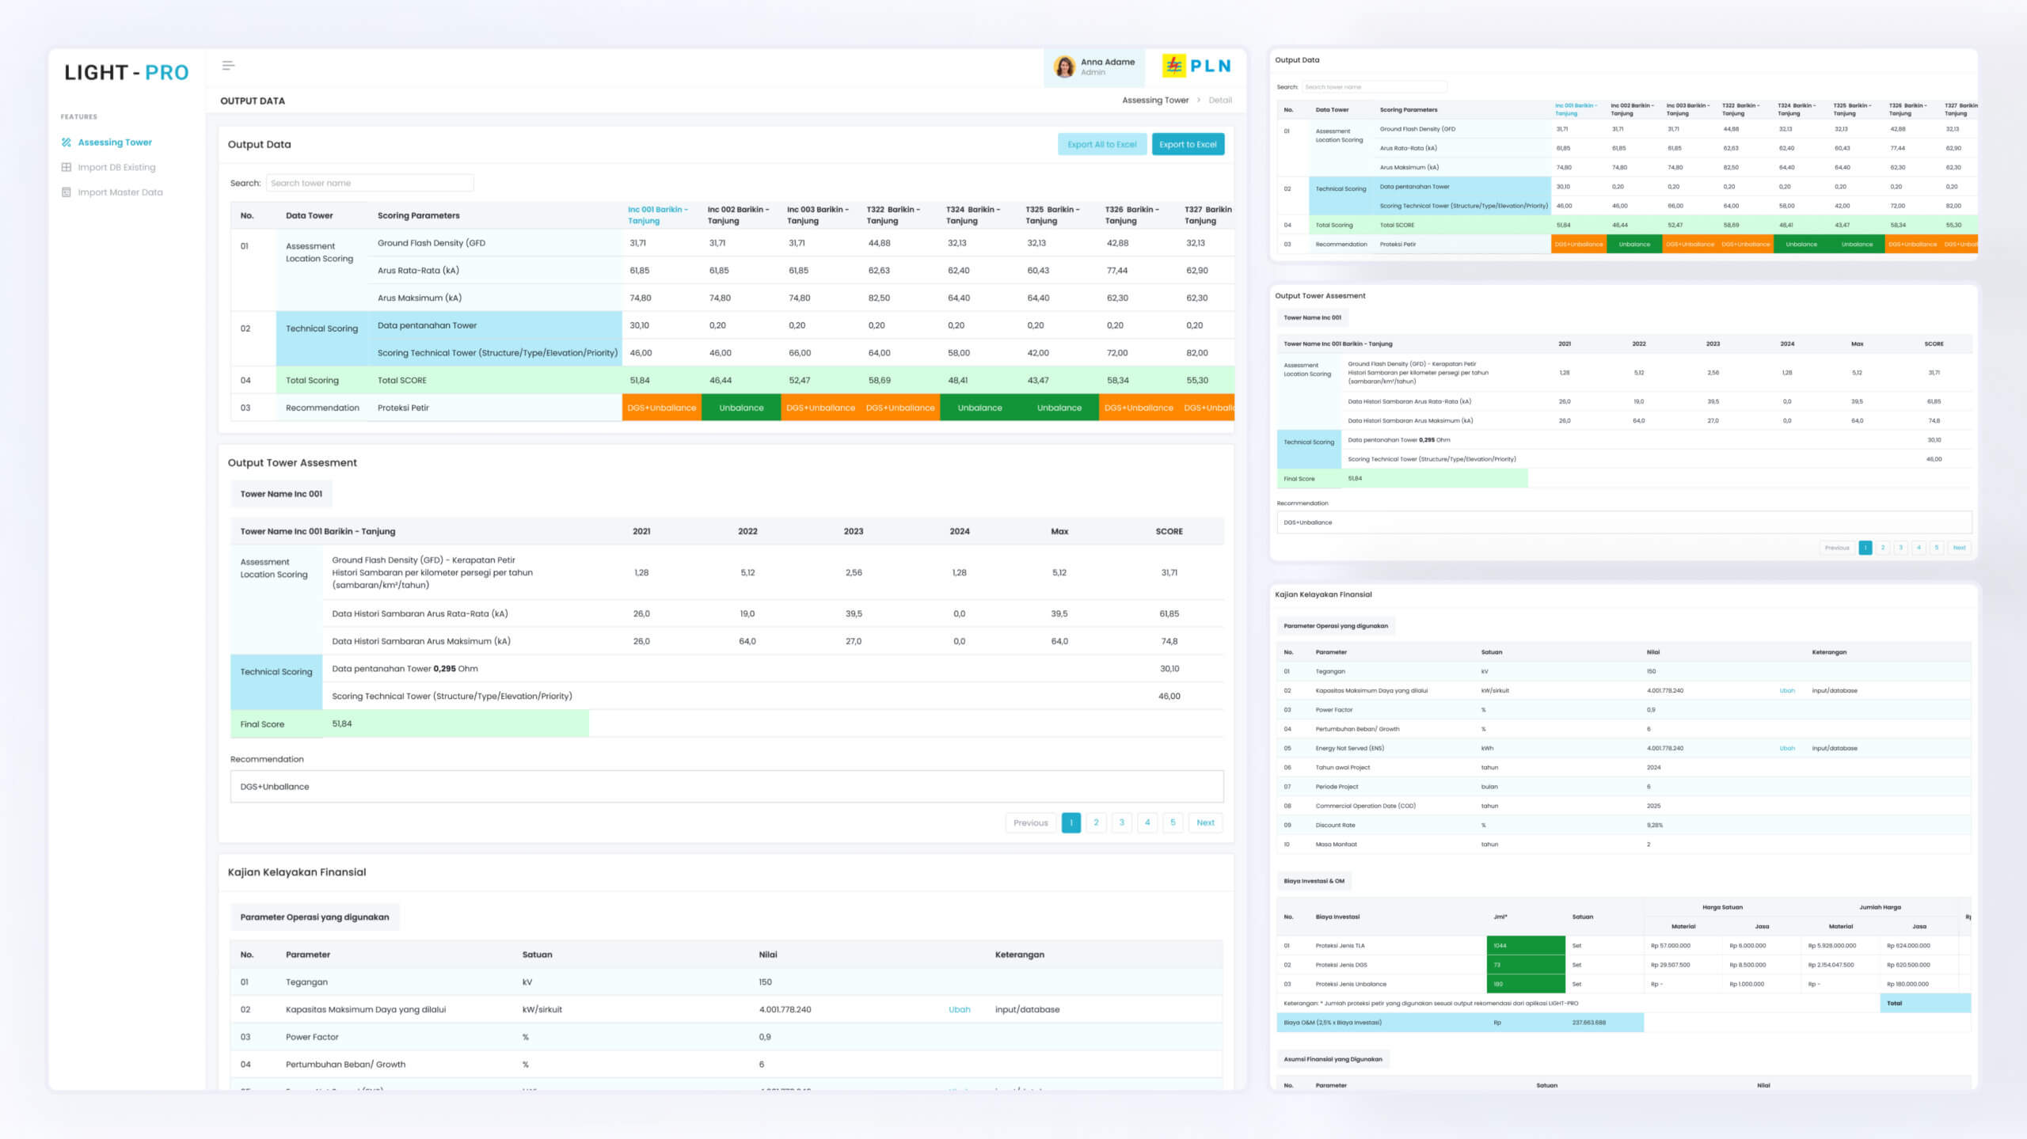Click Assessing Tower sidebar icon
This screenshot has width=2027, height=1139.
(x=67, y=142)
